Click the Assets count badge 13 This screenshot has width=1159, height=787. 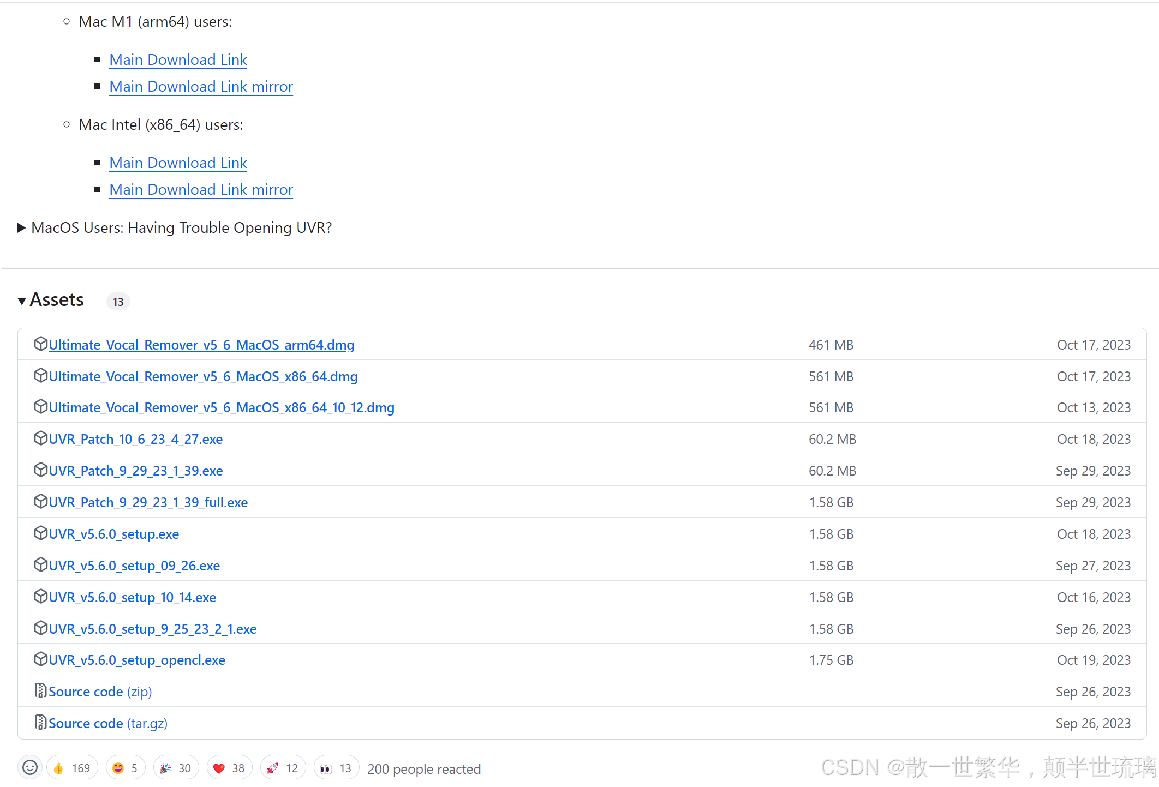[118, 302]
